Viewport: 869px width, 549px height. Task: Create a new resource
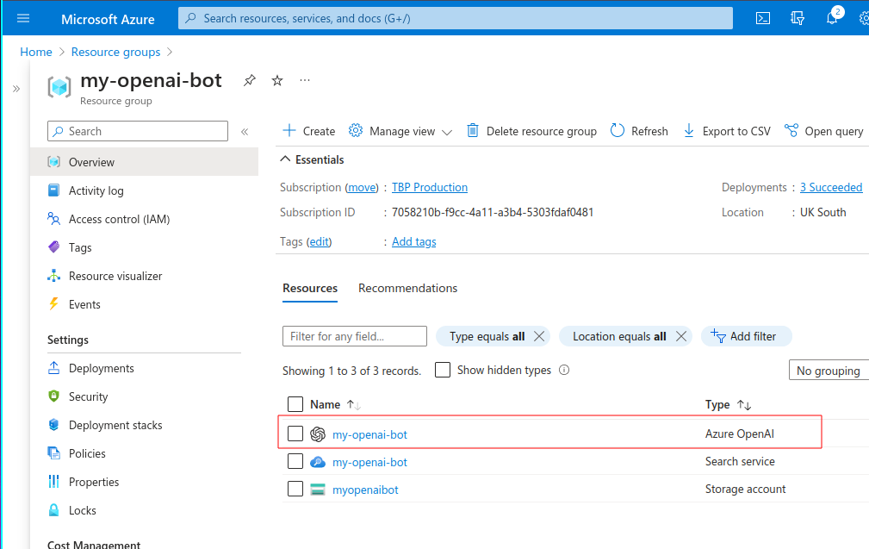click(x=308, y=131)
